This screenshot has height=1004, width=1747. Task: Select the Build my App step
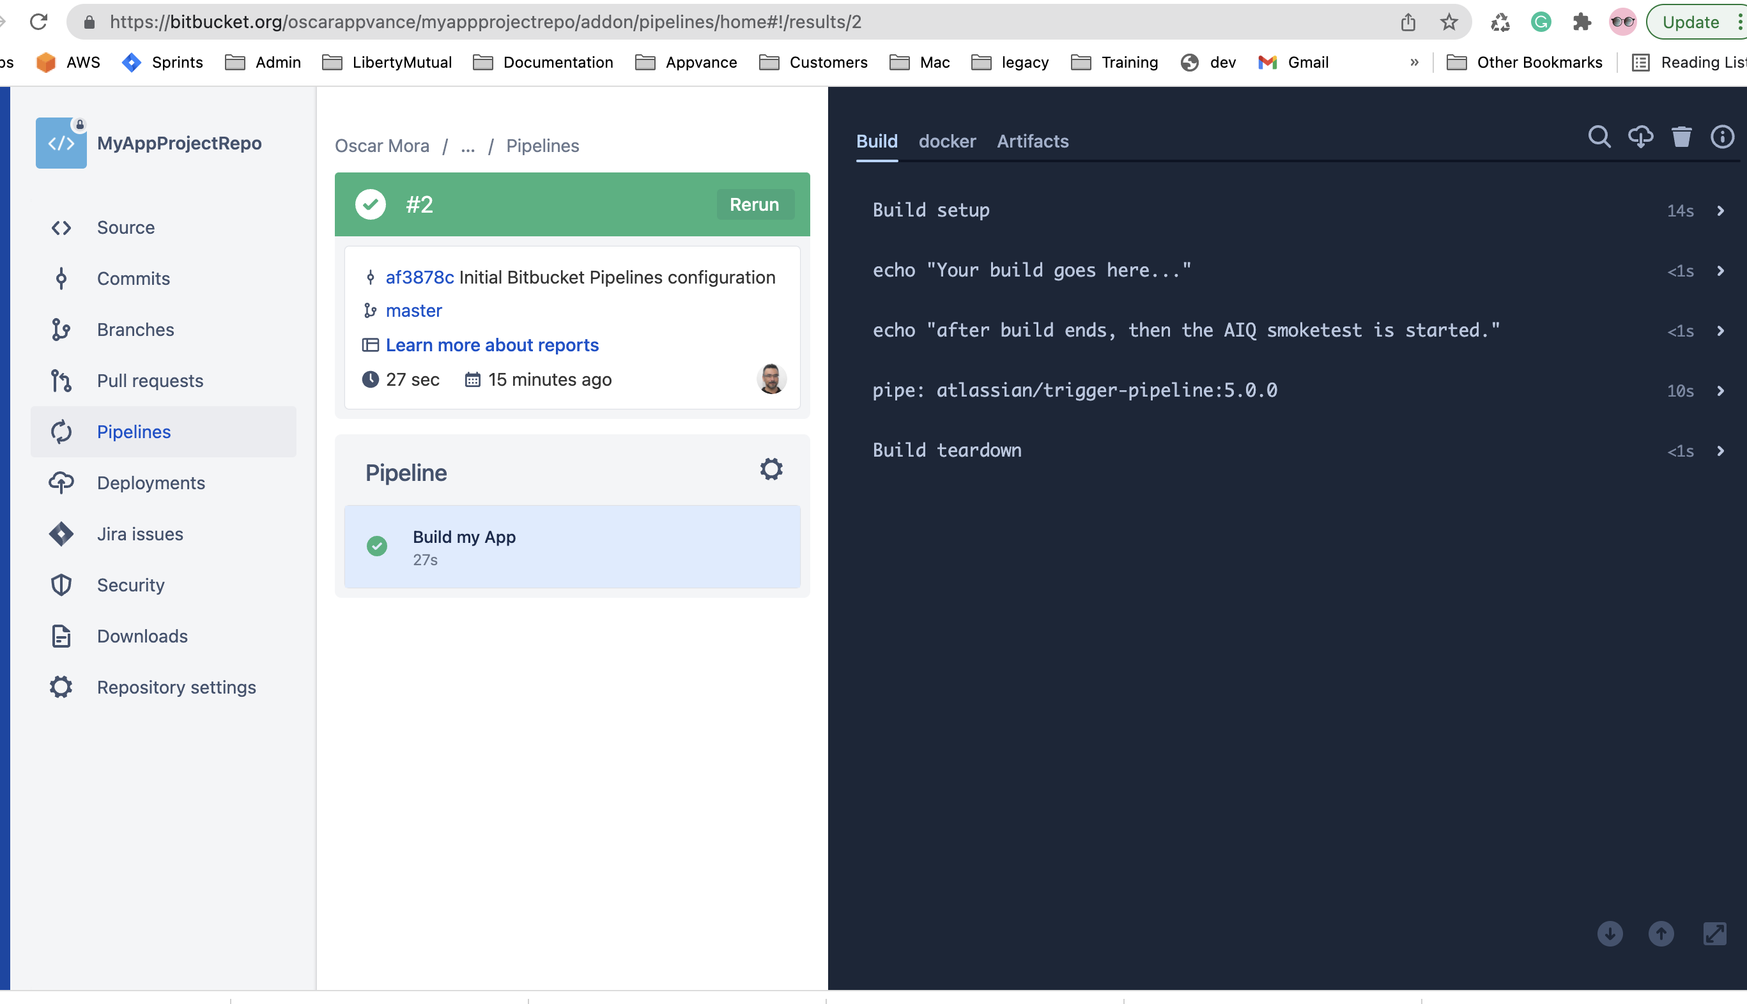point(572,547)
